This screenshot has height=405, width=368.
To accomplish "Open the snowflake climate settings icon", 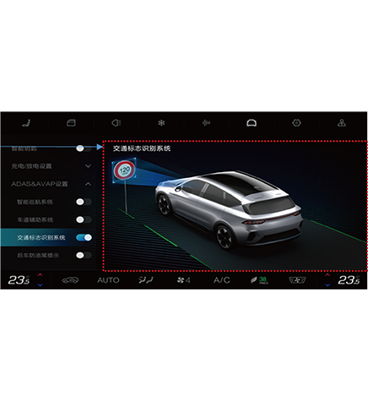I will [x=161, y=123].
